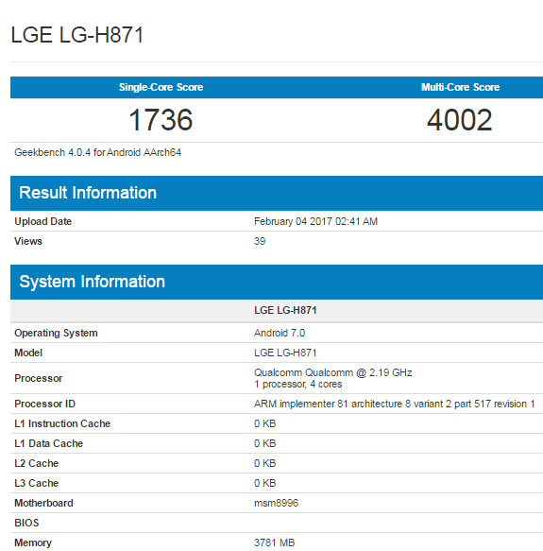Image resolution: width=543 pixels, height=551 pixels.
Task: Click the Processor label
Action: pos(39,378)
